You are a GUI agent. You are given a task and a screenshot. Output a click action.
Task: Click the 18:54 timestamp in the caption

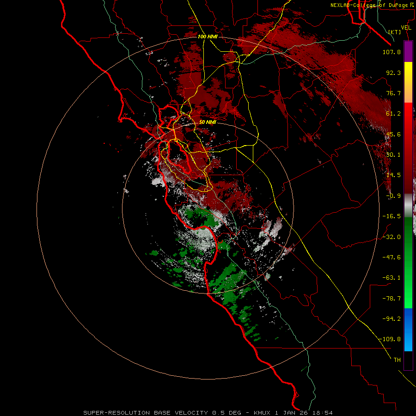[x=322, y=413]
